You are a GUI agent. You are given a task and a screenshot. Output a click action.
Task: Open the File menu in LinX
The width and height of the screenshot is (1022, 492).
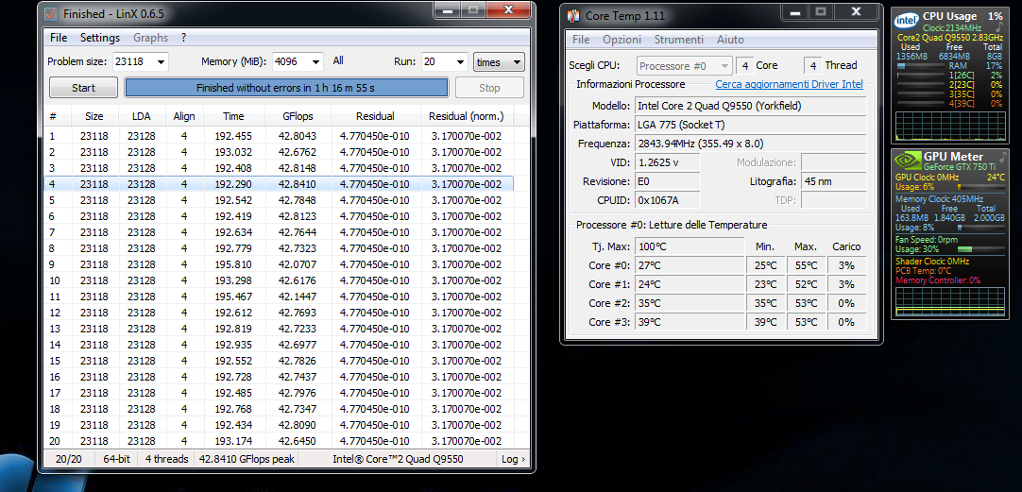coord(59,38)
